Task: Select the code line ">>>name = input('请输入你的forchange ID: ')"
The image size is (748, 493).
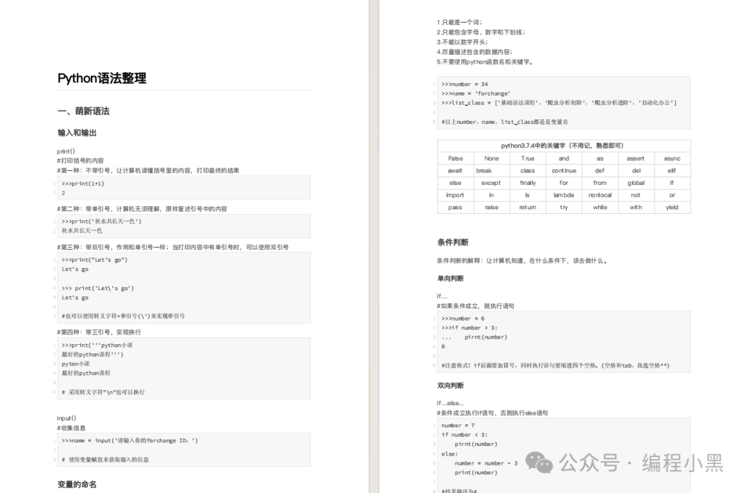Action: click(130, 440)
